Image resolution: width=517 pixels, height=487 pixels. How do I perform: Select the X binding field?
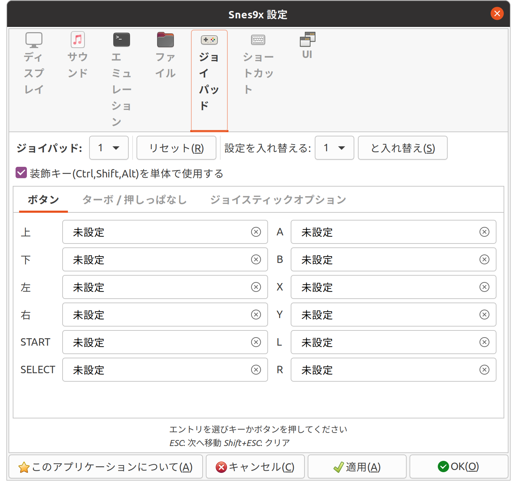394,287
